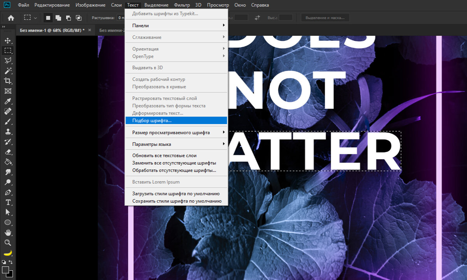Click the banana Edit Toolbar icon
This screenshot has width=467, height=280.
7,253
